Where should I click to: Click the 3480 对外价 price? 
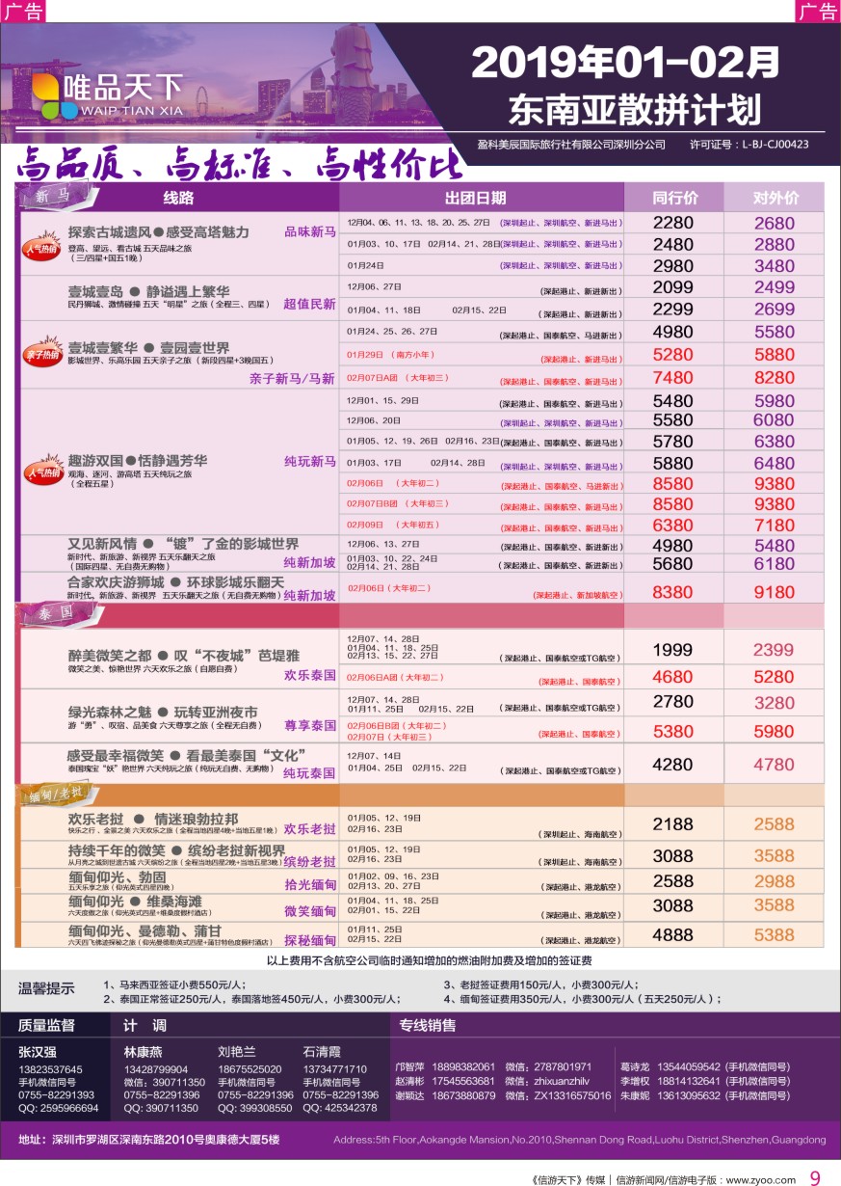775,266
